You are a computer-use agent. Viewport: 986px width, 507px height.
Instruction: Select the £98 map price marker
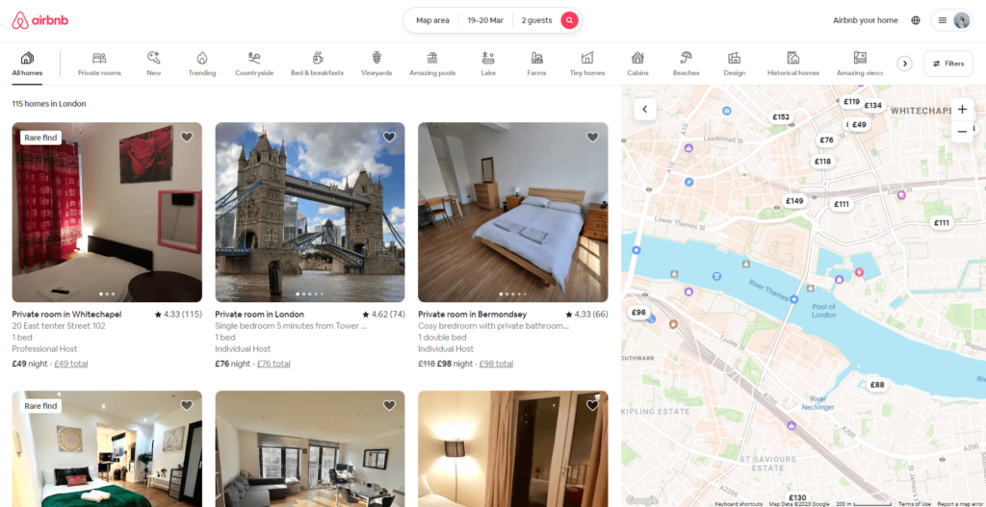click(x=638, y=313)
